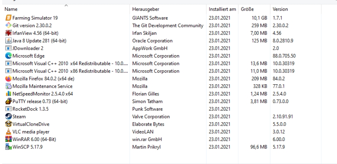Select the 'VLC media player' entry name
Viewport: 337px width, 164px height.
[x=31, y=132]
